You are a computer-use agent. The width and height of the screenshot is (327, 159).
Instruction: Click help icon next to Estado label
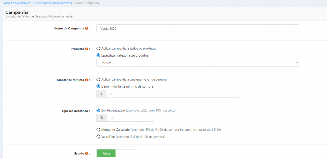(87, 154)
